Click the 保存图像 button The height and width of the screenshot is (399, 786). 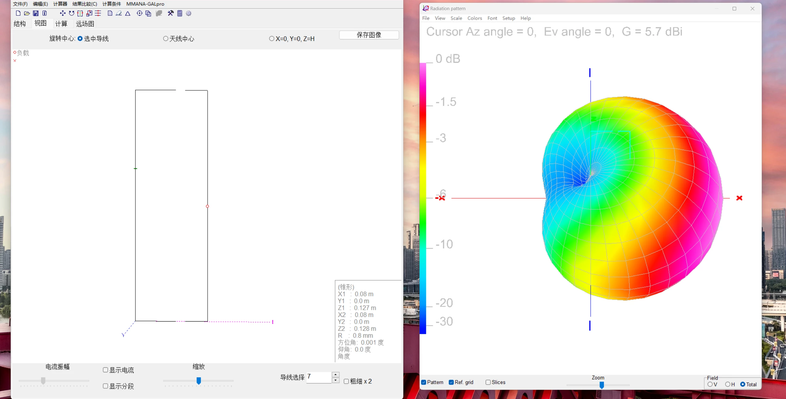point(369,35)
